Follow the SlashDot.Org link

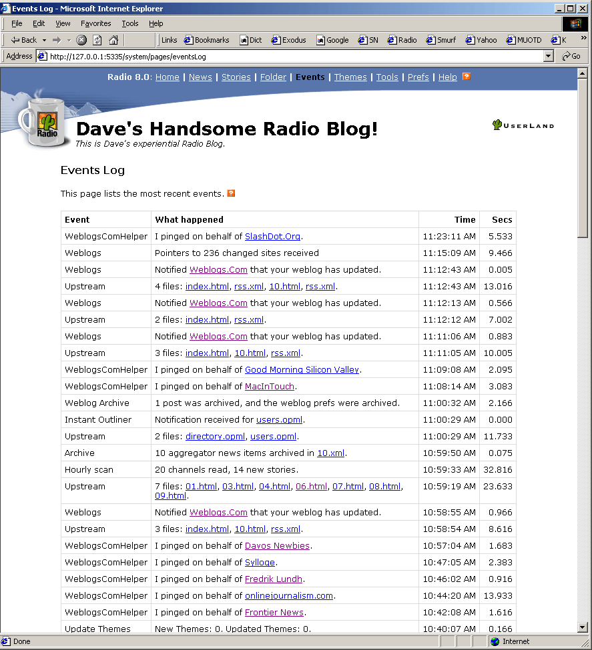point(272,236)
